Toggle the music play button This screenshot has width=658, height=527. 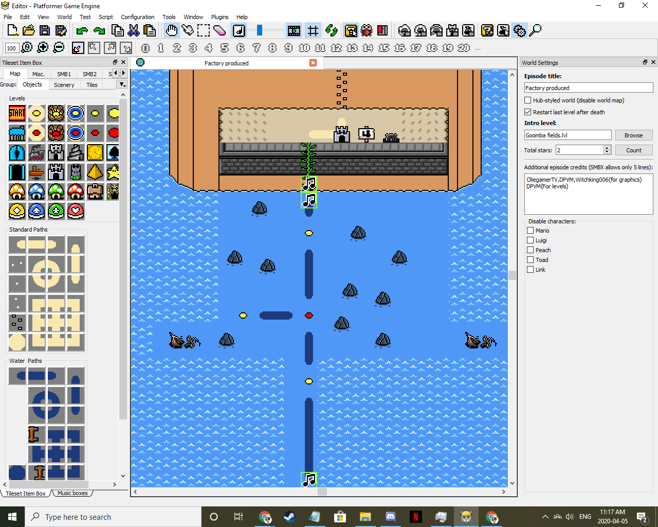[239, 31]
